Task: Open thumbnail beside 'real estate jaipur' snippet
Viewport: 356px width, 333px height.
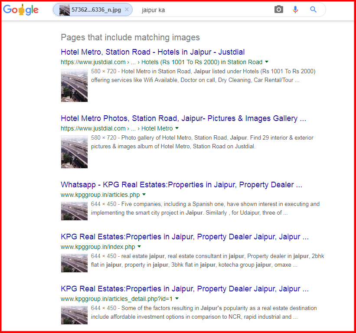Action: point(74,263)
